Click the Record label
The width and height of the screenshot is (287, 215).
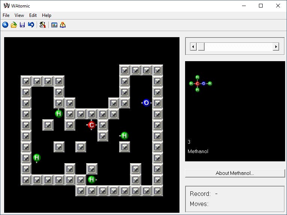[x=200, y=194]
